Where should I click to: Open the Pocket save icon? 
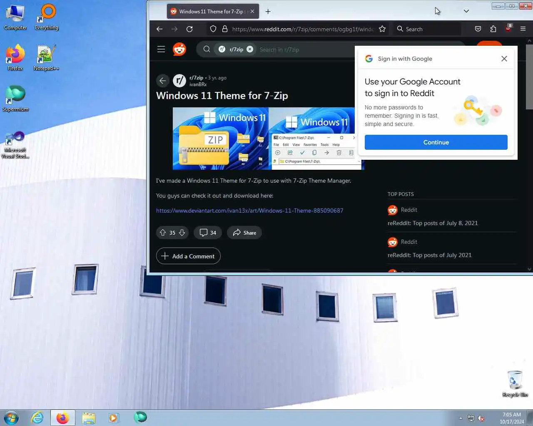[x=478, y=29]
